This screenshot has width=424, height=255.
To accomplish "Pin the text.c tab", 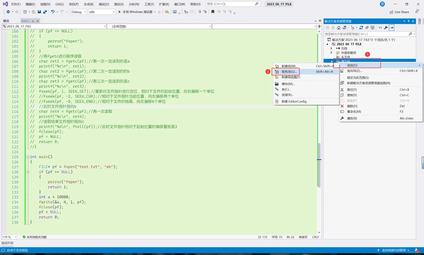I will point(33,21).
